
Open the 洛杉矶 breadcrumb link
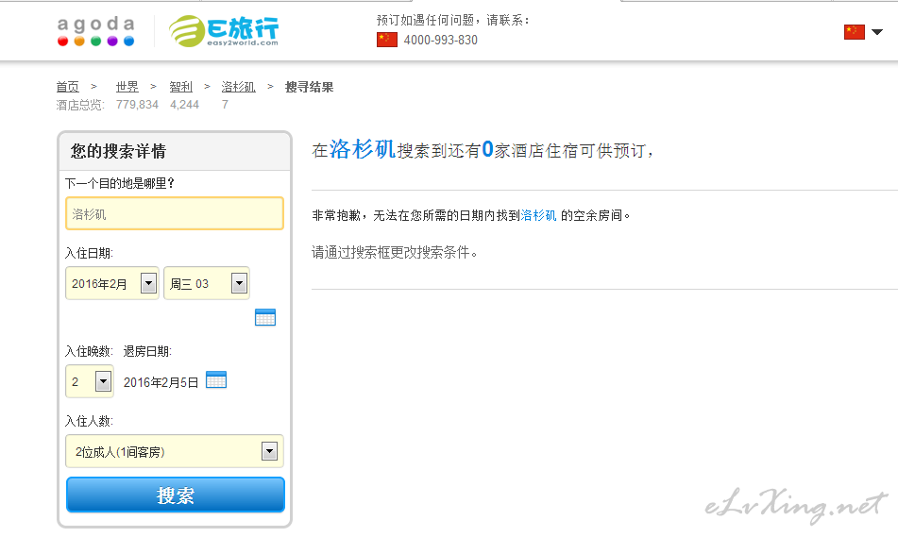tap(238, 87)
